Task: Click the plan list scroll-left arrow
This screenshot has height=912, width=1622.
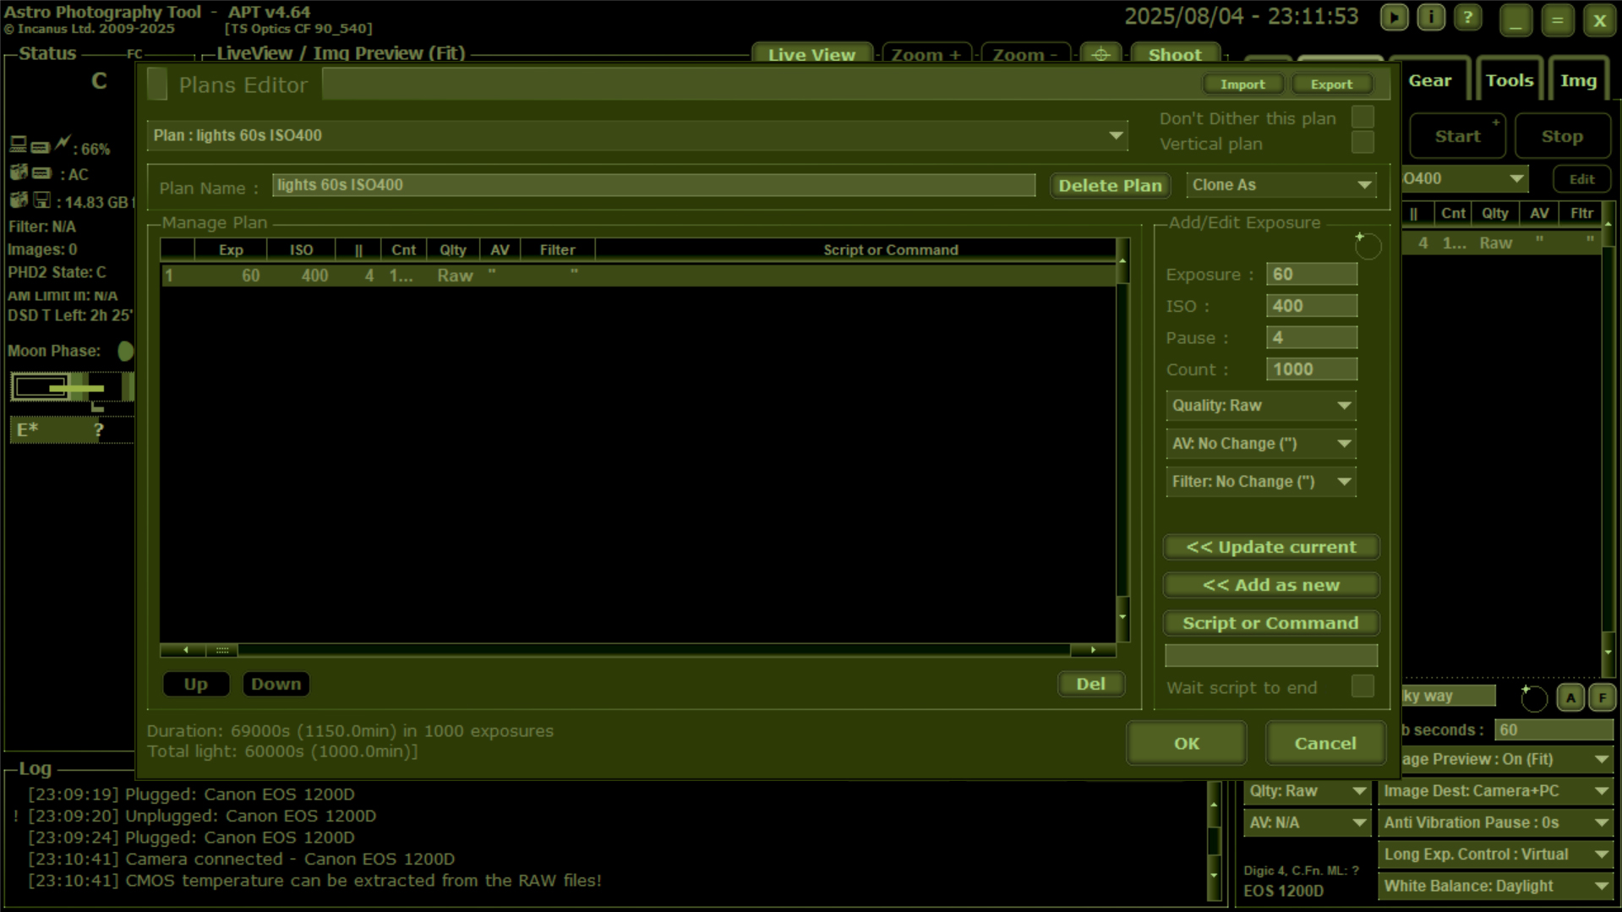Action: [x=185, y=650]
